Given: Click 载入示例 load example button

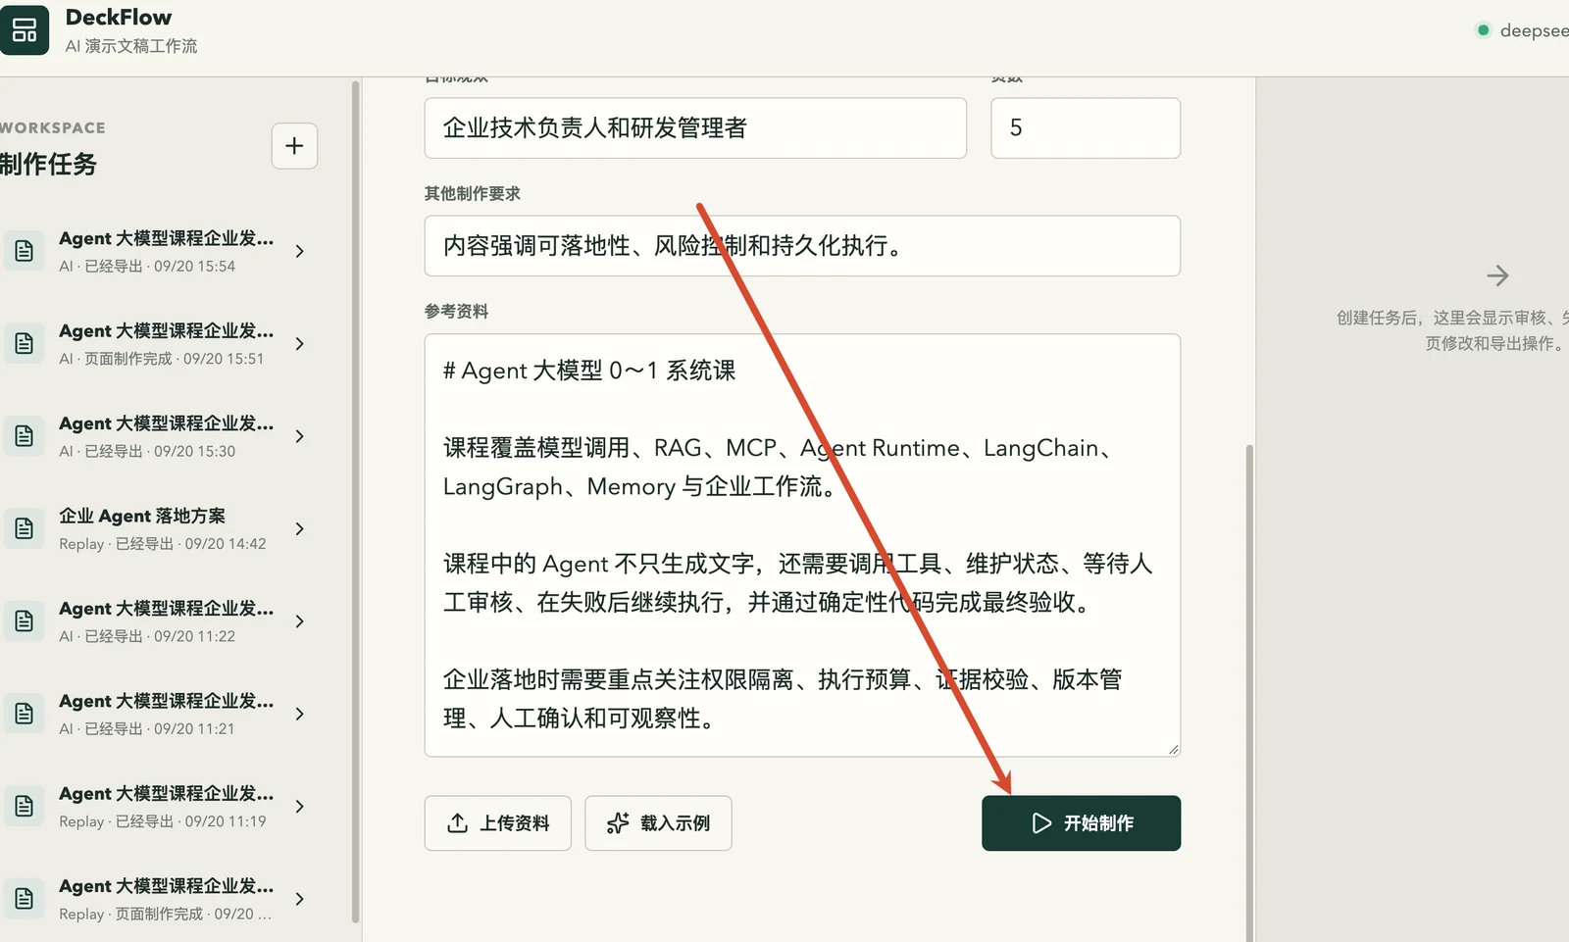Looking at the screenshot, I should click(658, 823).
